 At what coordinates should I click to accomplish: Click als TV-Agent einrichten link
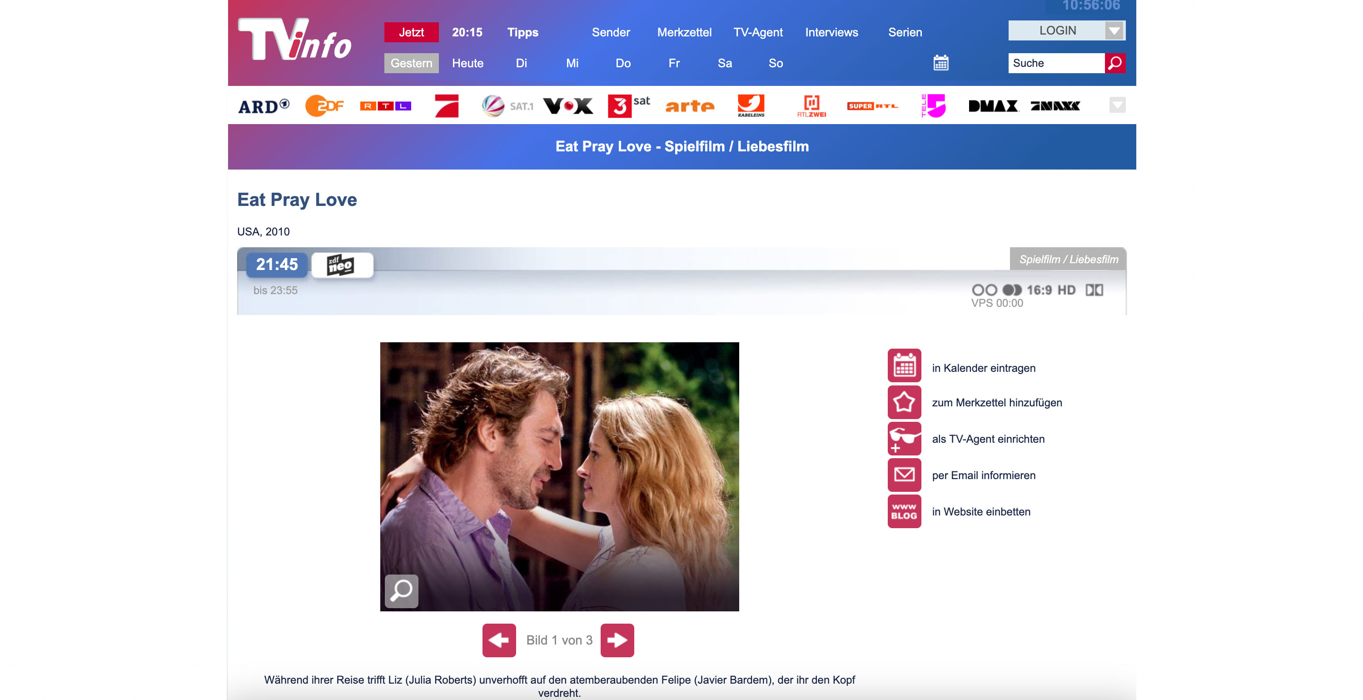tap(988, 439)
